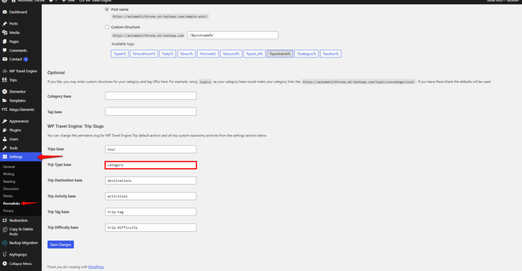The width and height of the screenshot is (522, 271).
Task: Open the WordPress link in footer
Action: (96, 267)
